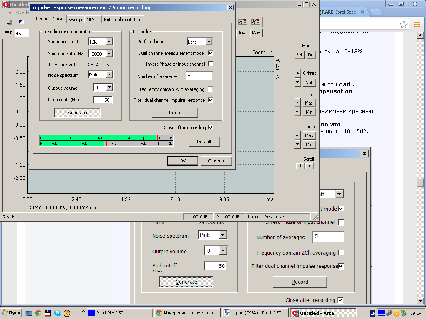Open the Sequence length dropdown
The height and width of the screenshot is (319, 426).
109,42
